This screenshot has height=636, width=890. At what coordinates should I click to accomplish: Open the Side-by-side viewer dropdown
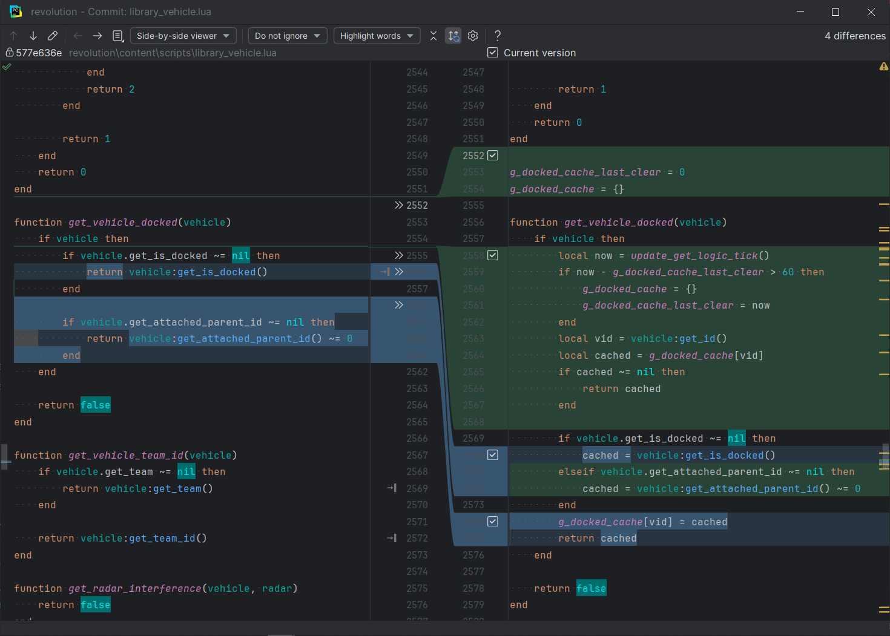click(183, 36)
